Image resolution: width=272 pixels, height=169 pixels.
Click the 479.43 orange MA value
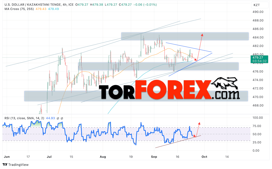(41, 9)
